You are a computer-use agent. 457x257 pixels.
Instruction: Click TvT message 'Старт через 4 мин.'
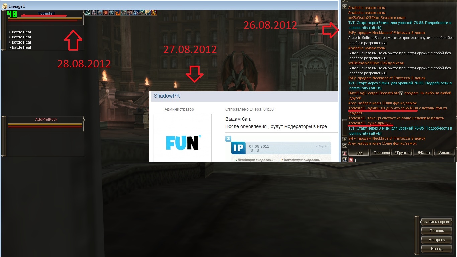400,86
